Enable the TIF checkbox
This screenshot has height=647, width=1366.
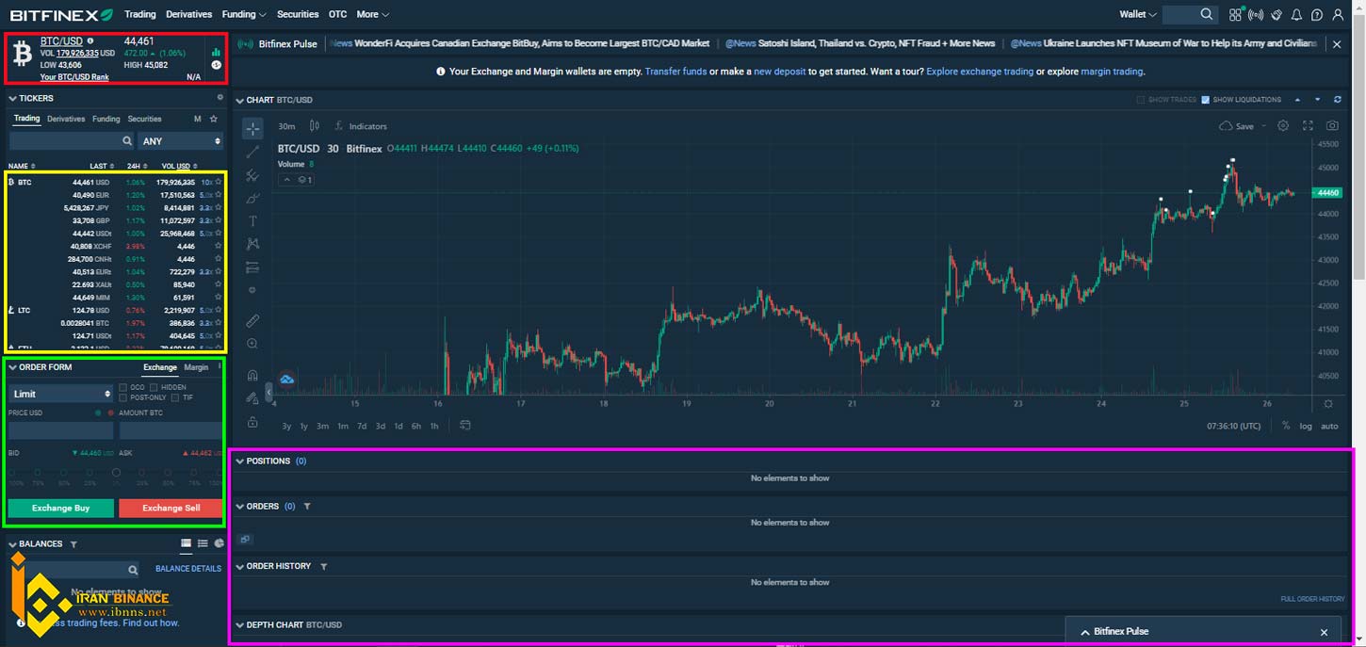175,397
